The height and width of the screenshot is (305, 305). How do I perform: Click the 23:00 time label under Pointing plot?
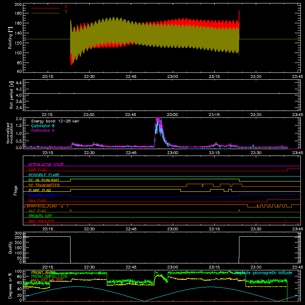(173, 77)
